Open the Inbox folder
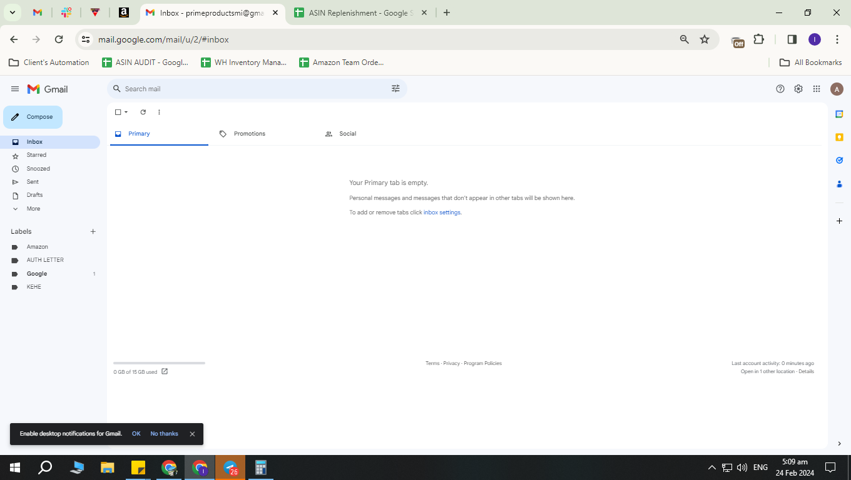The image size is (851, 480). [x=50, y=142]
